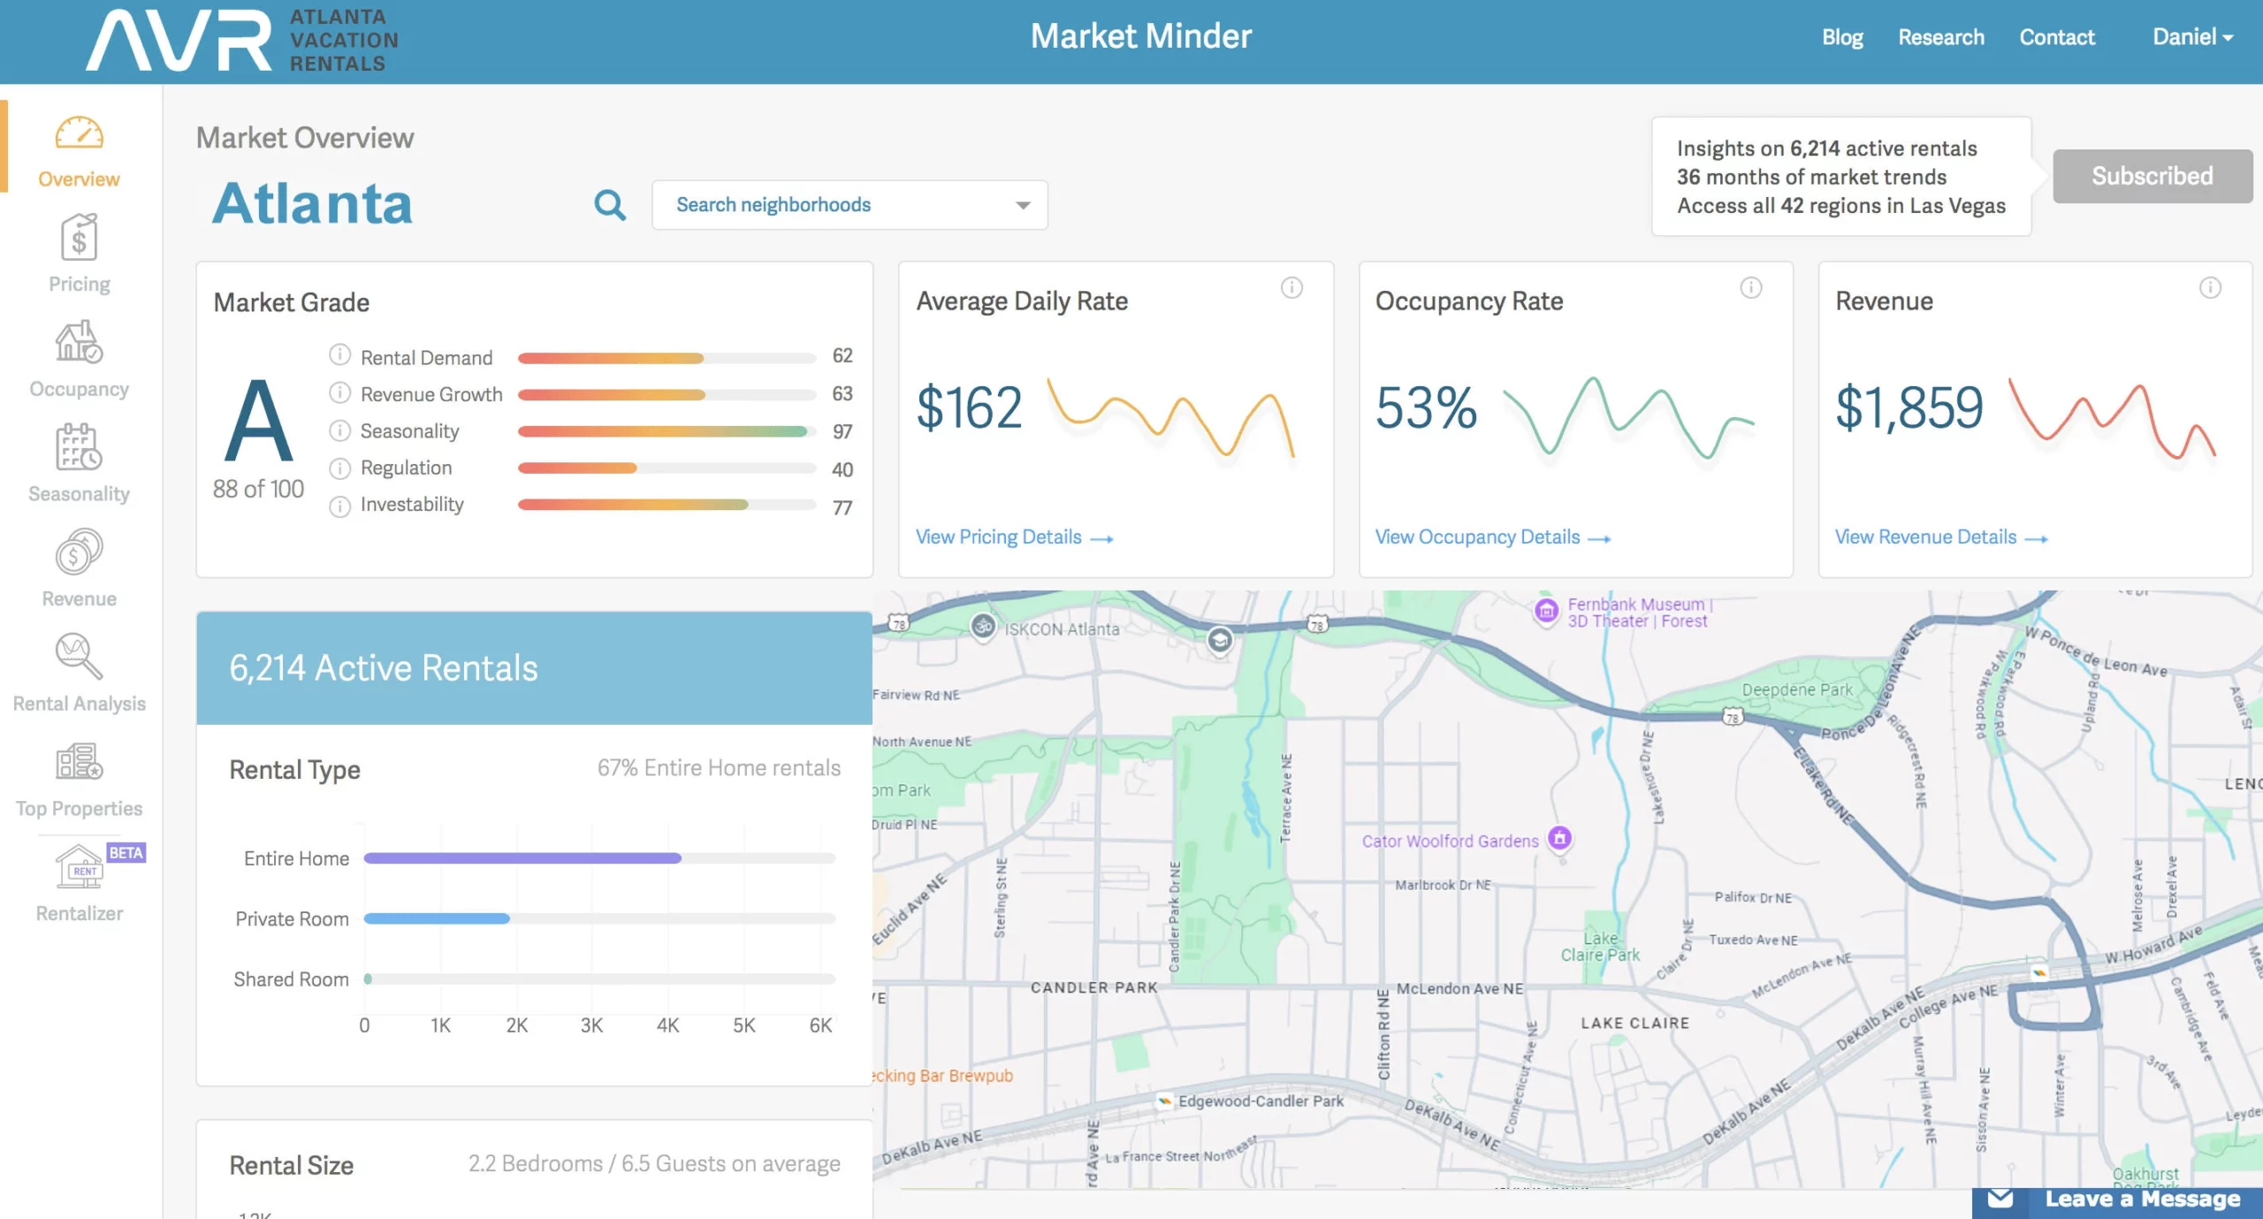Open the Daniel user account menu

click(2193, 37)
